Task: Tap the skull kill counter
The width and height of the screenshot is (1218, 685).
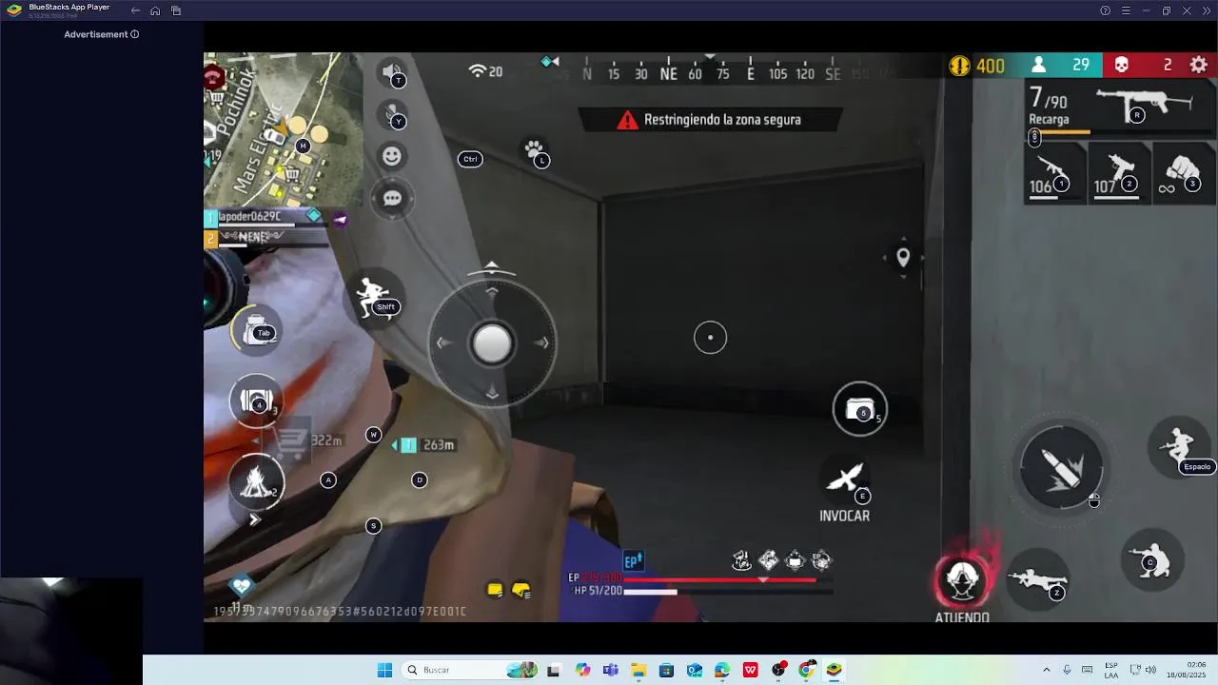Action: [1145, 65]
